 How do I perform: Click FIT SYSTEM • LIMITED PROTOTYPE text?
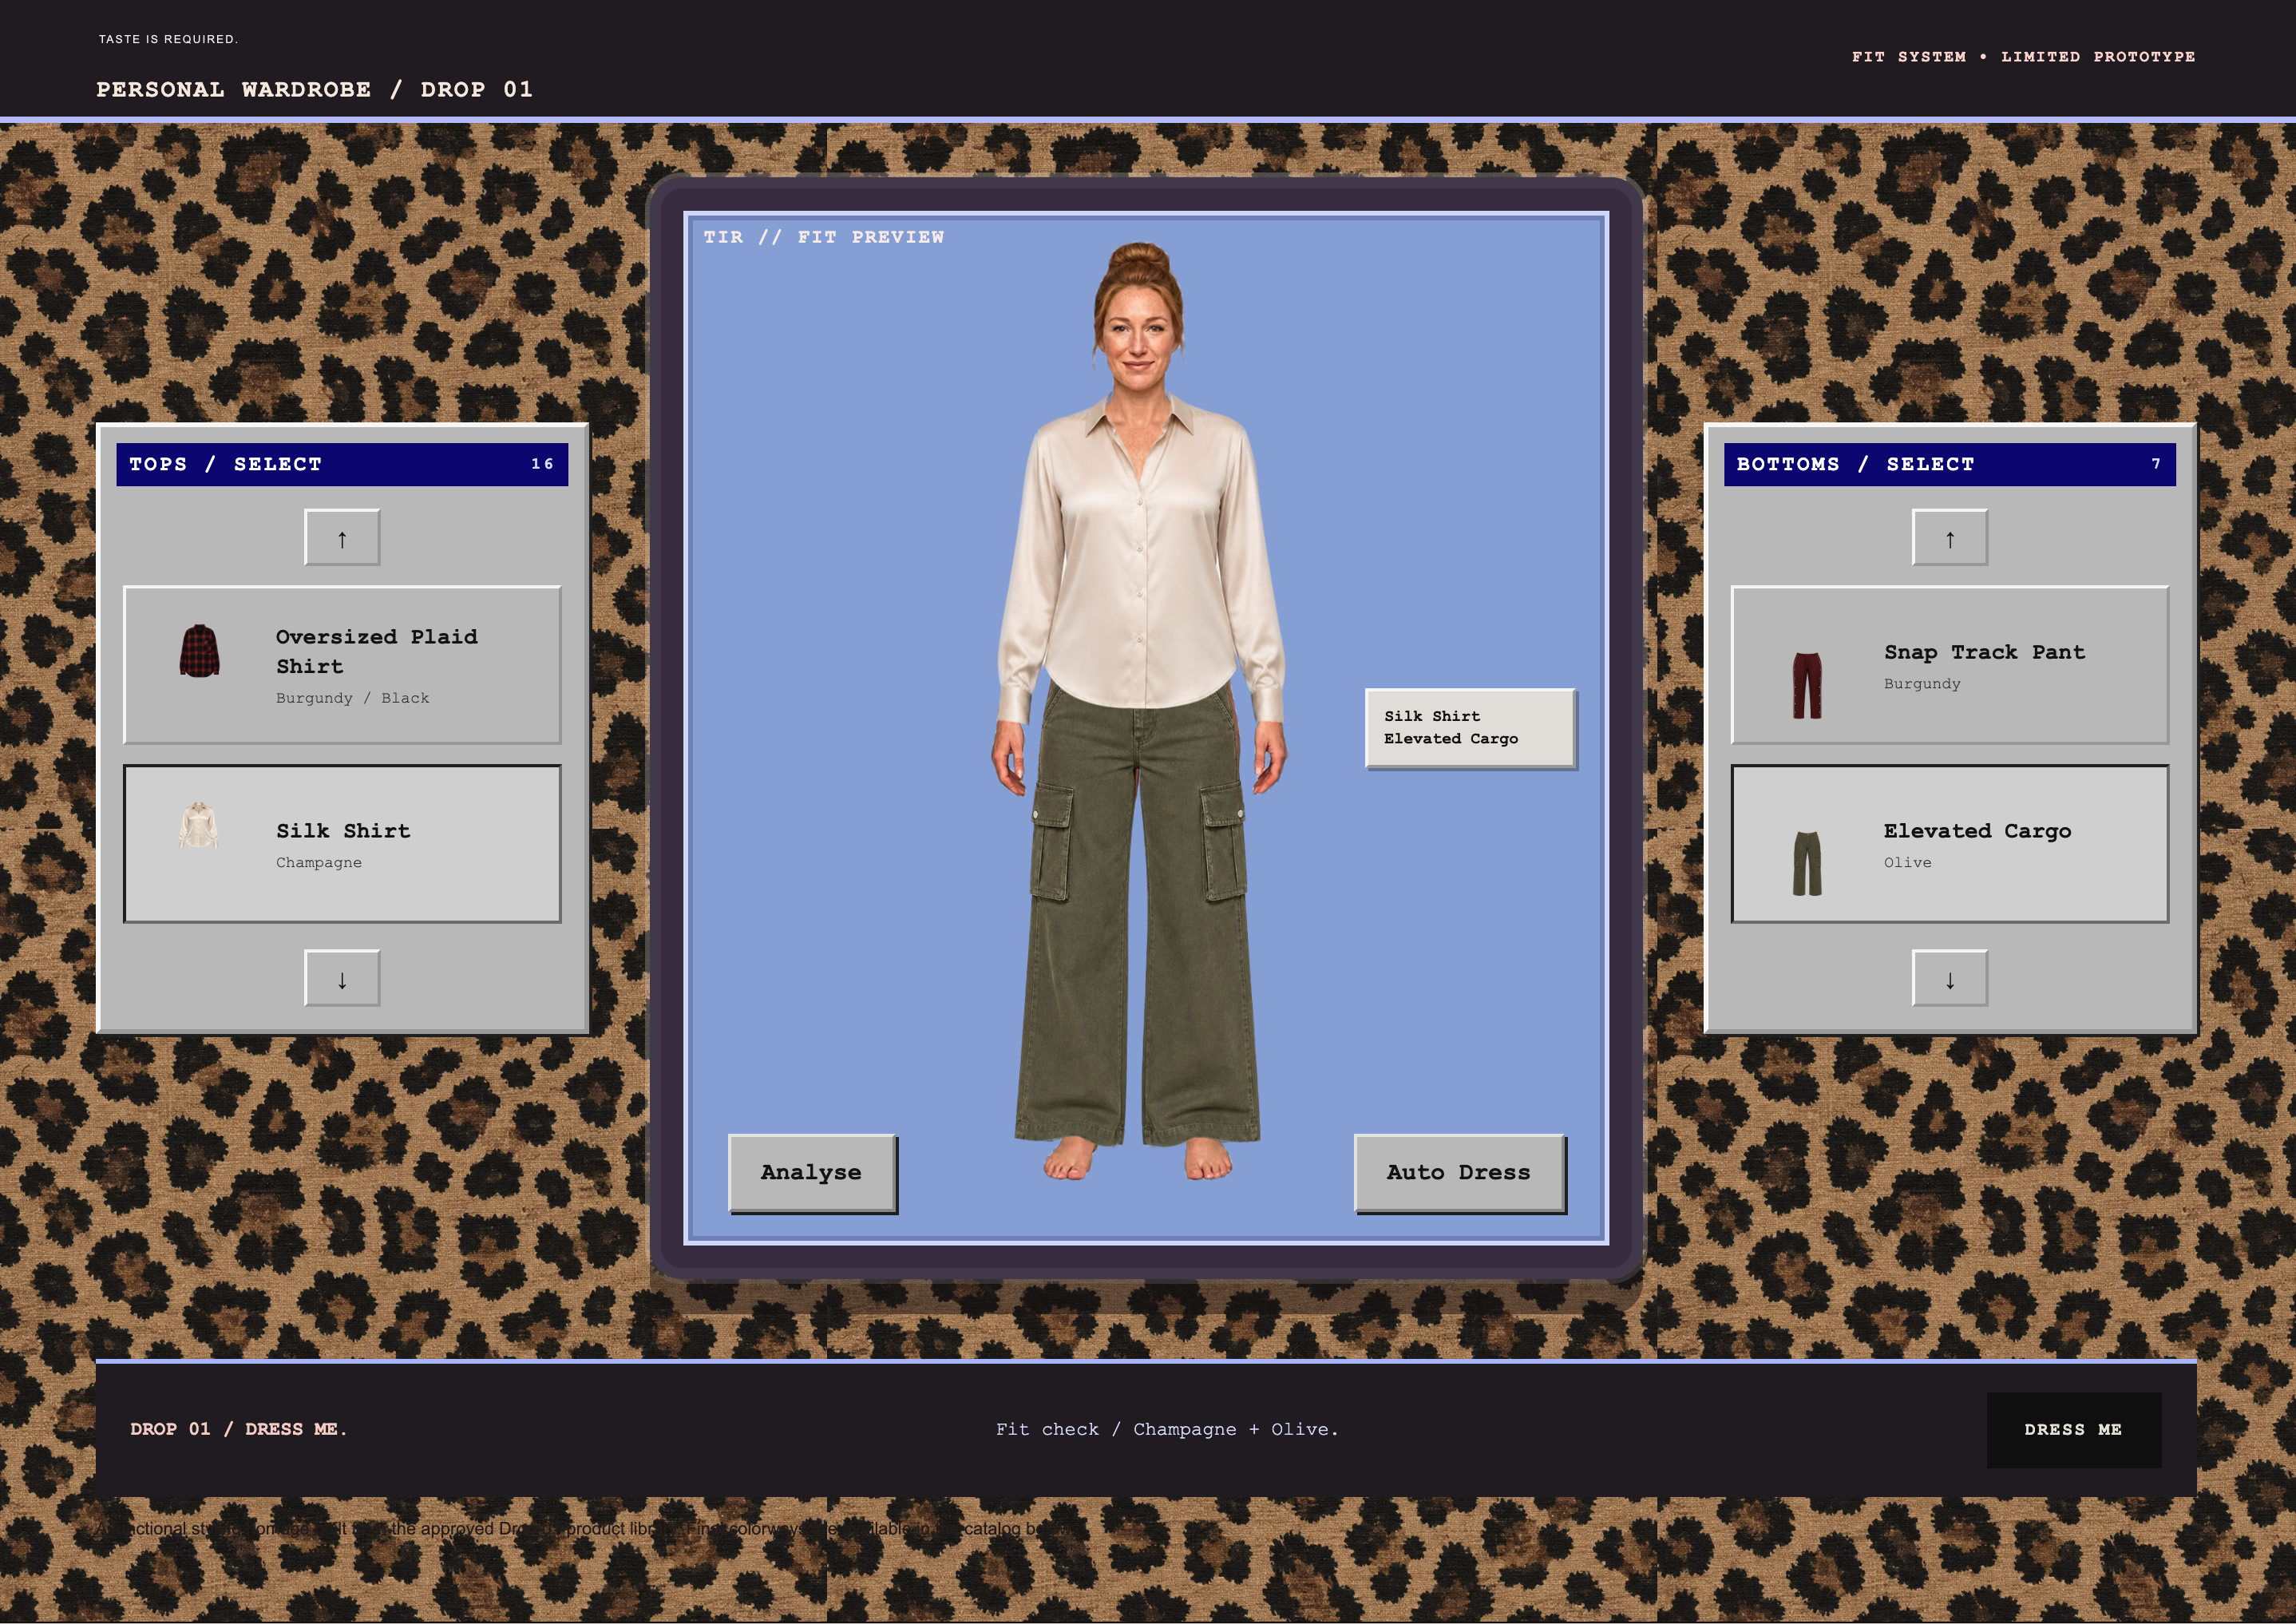click(2023, 57)
